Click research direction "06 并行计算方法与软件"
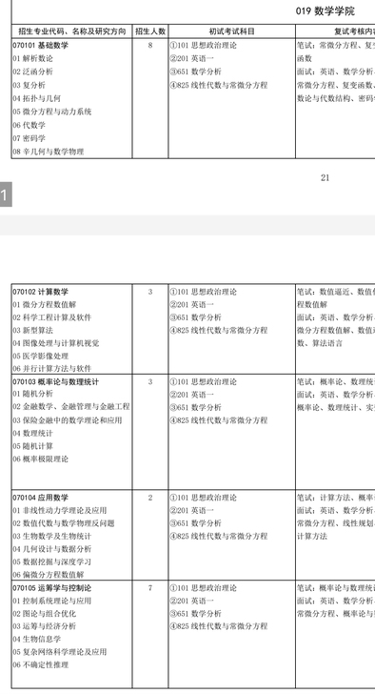This screenshot has width=375, height=694. click(x=52, y=368)
